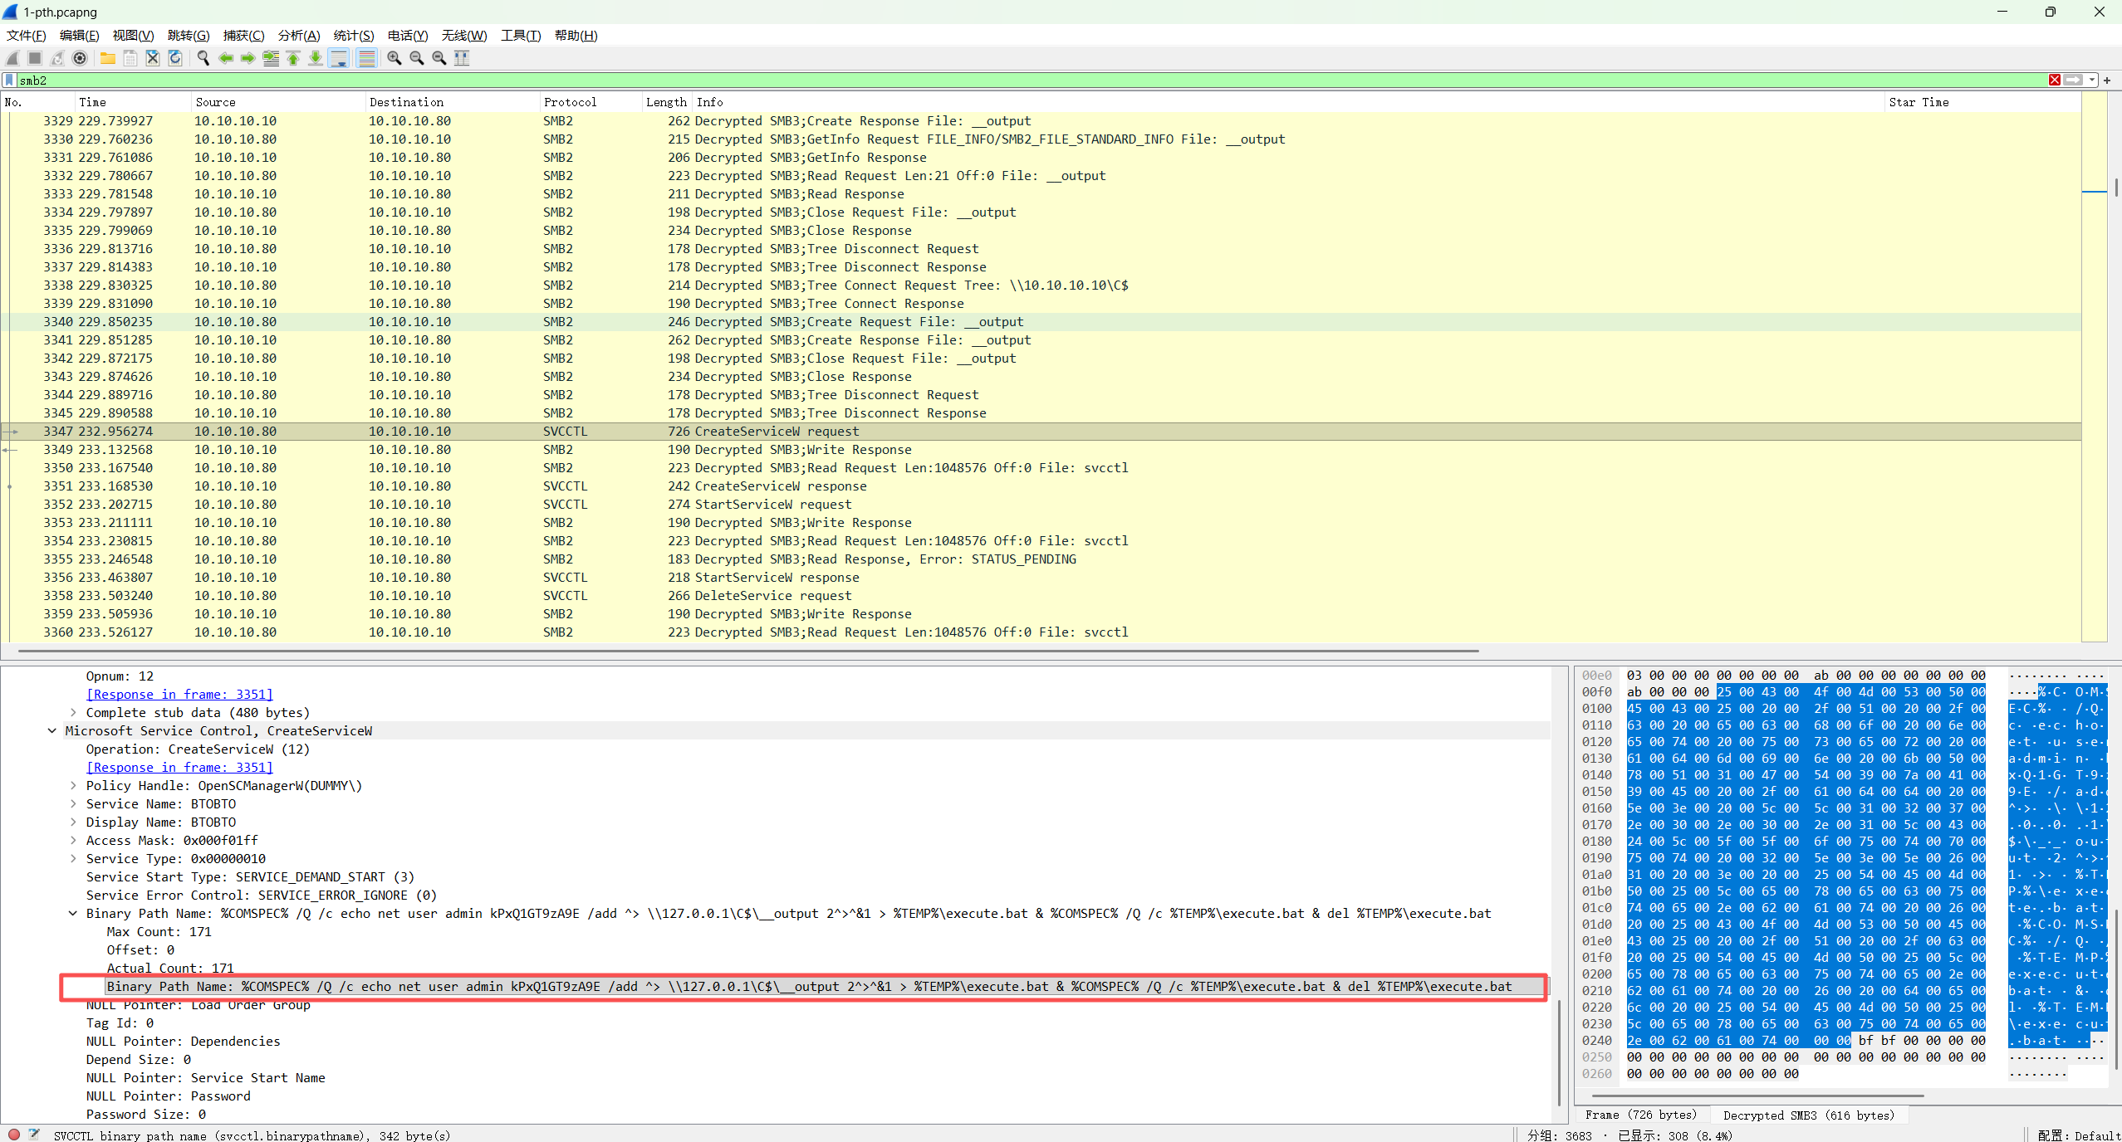Open the 统计(S) menu
This screenshot has width=2122, height=1142.
353,36
